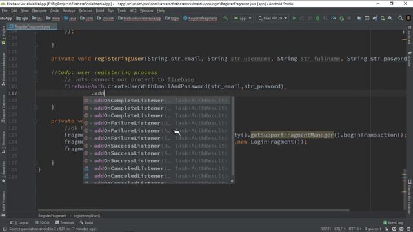Click the read-only lock icon in status bar

tap(387, 229)
